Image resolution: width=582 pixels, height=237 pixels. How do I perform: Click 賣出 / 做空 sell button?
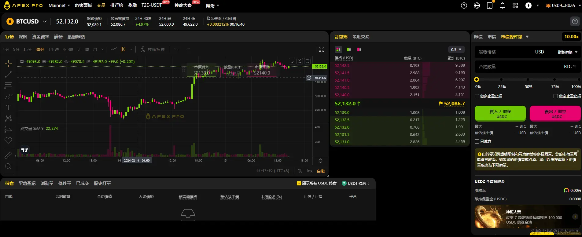pos(555,114)
